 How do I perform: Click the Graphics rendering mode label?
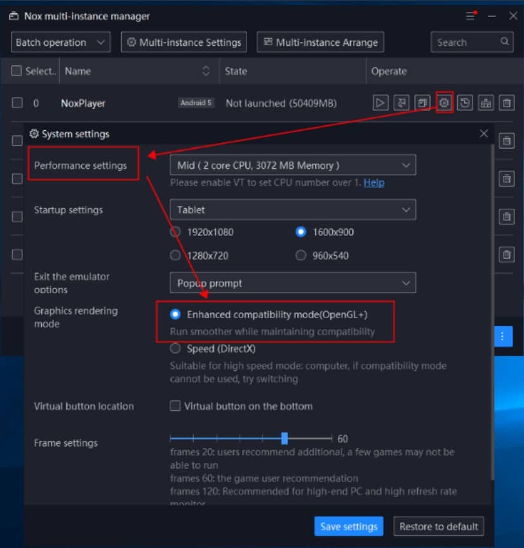[76, 317]
